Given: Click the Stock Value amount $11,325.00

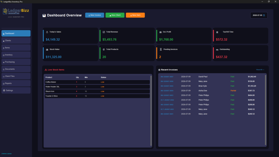Looking at the screenshot, I should pyautogui.click(x=54, y=57).
